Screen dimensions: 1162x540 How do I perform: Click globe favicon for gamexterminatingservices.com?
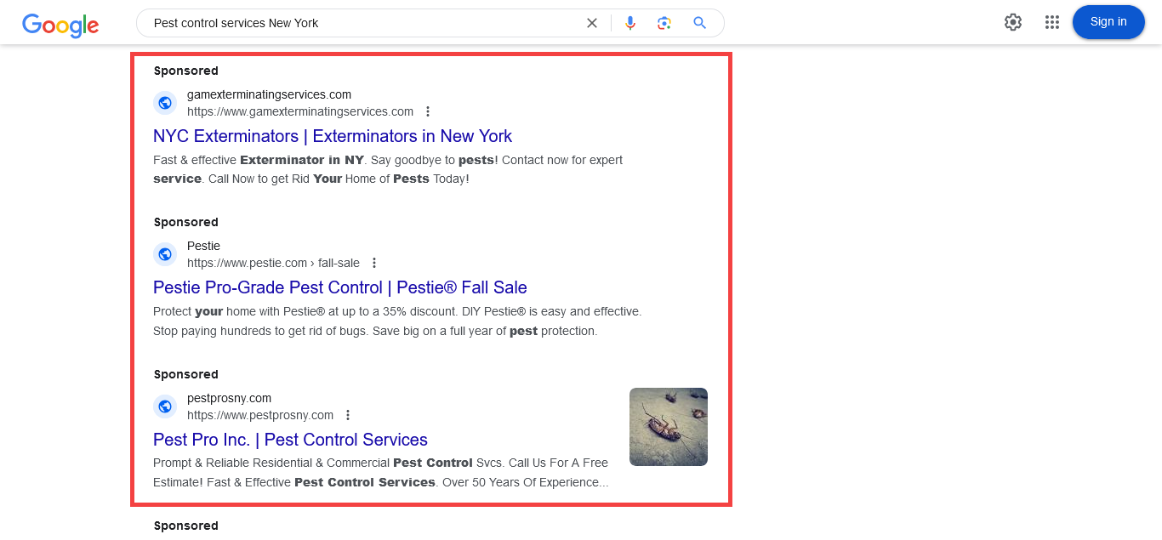(x=165, y=103)
